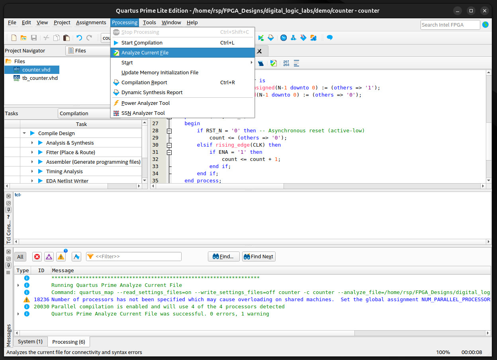The height and width of the screenshot is (360, 497).
Task: Click the Open folder toolbar icon
Action: (x=23, y=38)
